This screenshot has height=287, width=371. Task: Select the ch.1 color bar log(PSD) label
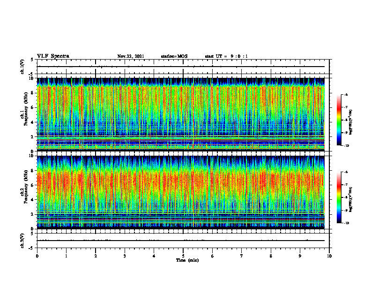[351, 122]
